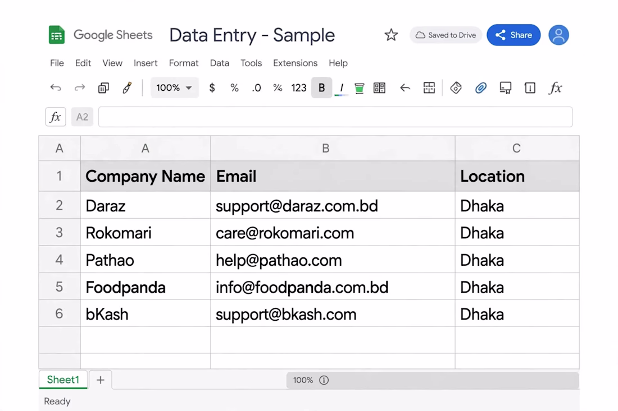Click the info icon next to bottom 100%
The width and height of the screenshot is (618, 411).
coord(324,380)
